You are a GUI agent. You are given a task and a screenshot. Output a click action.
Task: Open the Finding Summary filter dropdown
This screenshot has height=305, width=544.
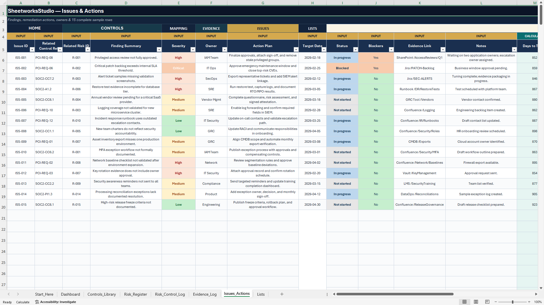(x=159, y=50)
